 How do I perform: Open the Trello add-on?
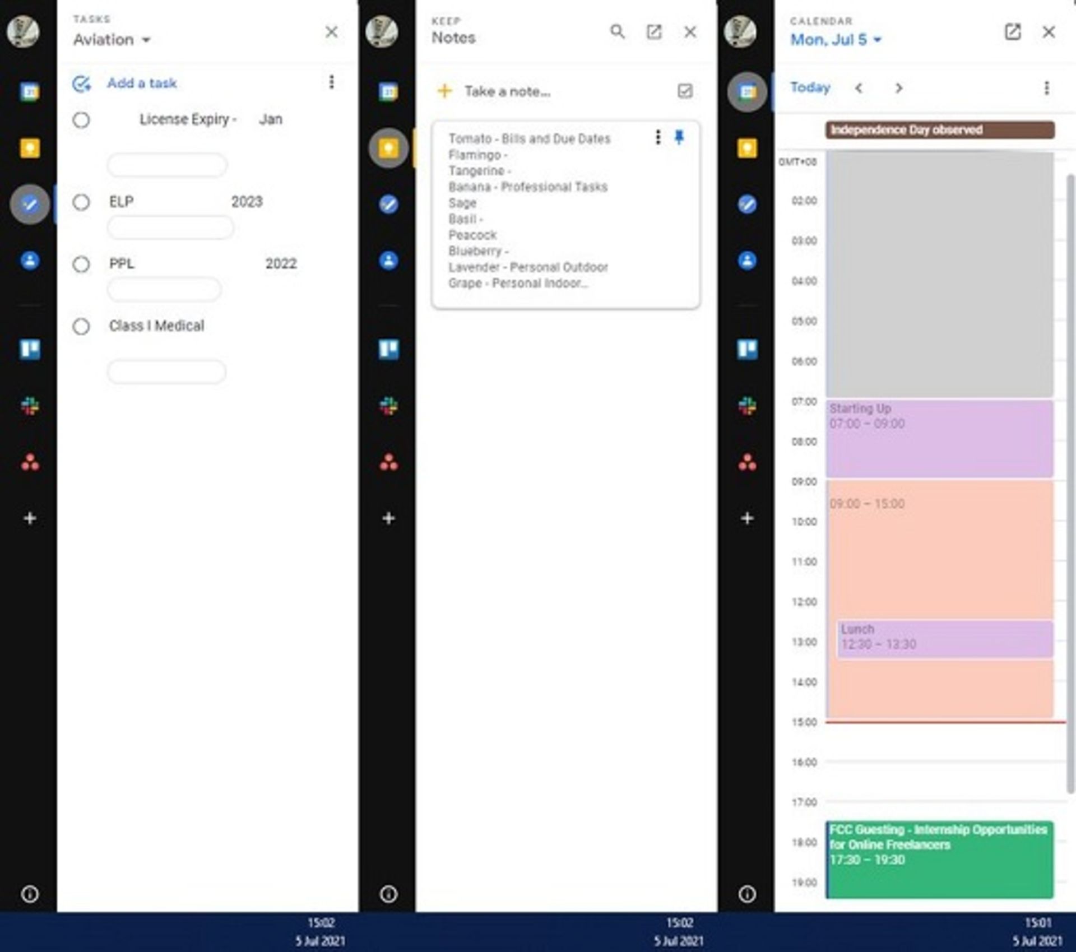tap(29, 349)
